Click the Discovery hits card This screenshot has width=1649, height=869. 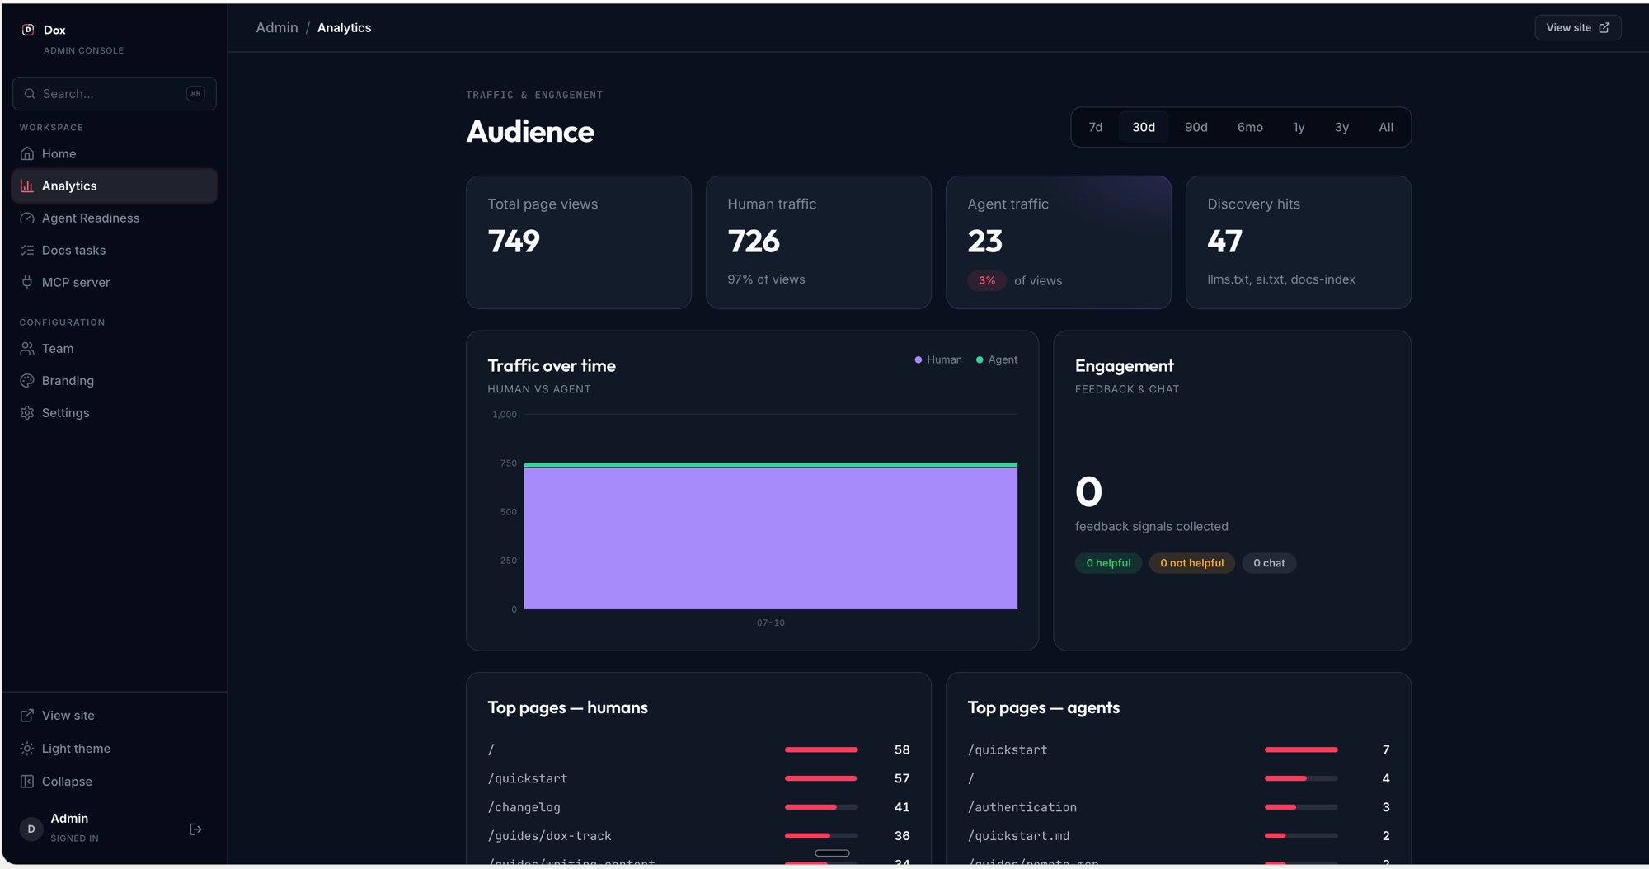pos(1299,242)
